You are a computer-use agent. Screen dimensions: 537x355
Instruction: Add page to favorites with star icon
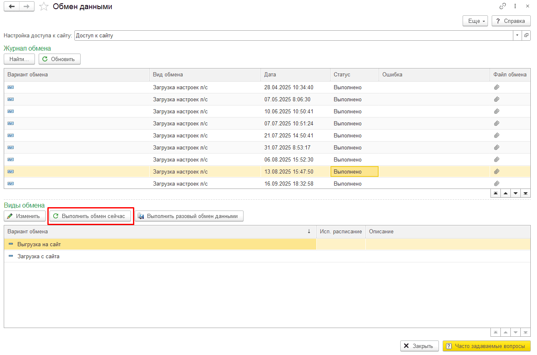coord(44,7)
